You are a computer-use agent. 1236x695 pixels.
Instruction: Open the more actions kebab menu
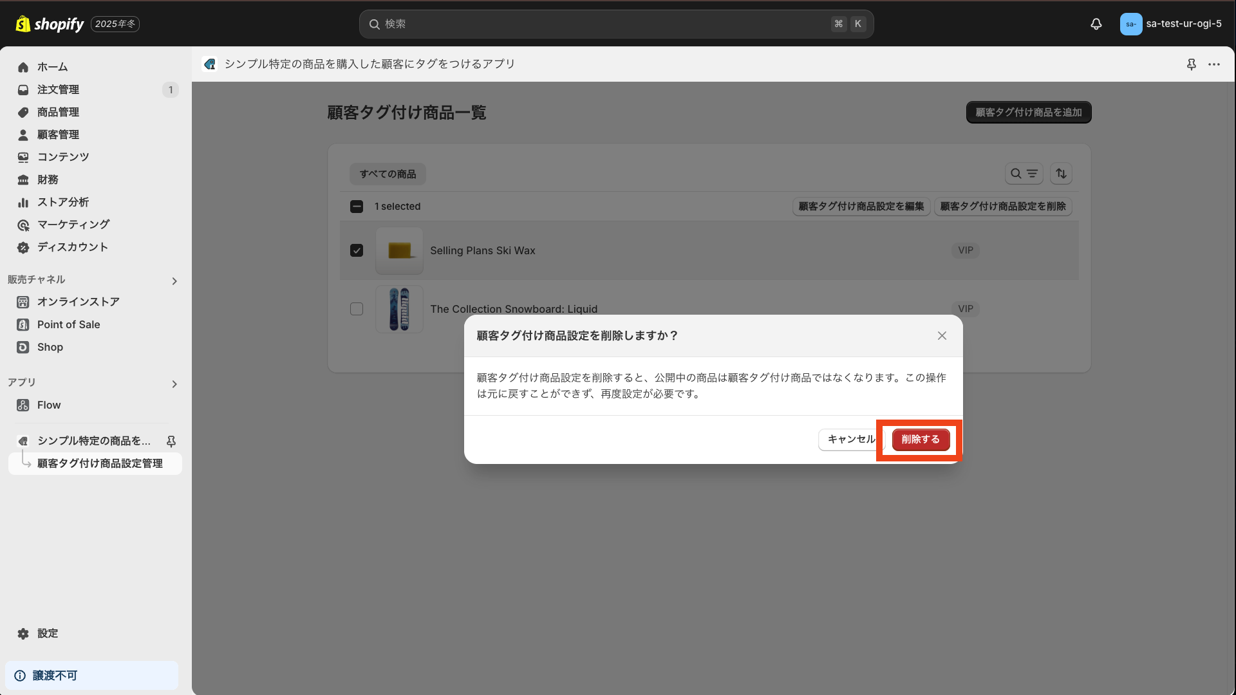pyautogui.click(x=1215, y=64)
